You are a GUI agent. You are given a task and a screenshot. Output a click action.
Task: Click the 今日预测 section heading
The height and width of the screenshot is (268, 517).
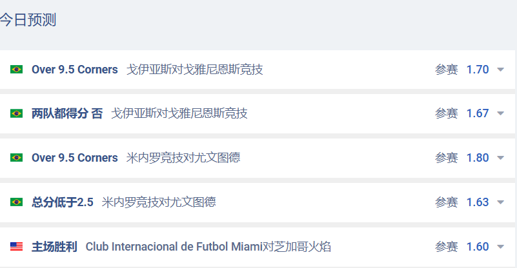(x=28, y=20)
